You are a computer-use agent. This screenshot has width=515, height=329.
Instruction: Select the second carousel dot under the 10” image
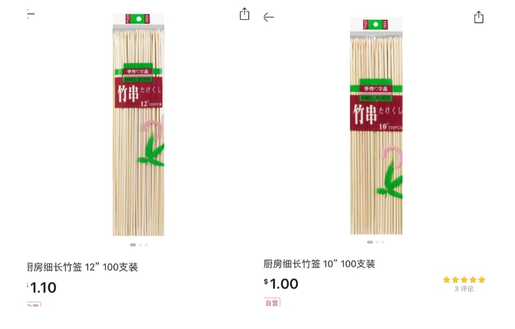[x=378, y=242]
